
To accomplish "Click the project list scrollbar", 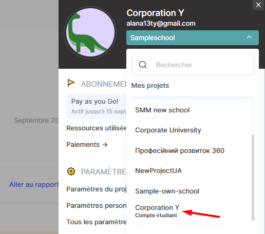I will [253, 178].
